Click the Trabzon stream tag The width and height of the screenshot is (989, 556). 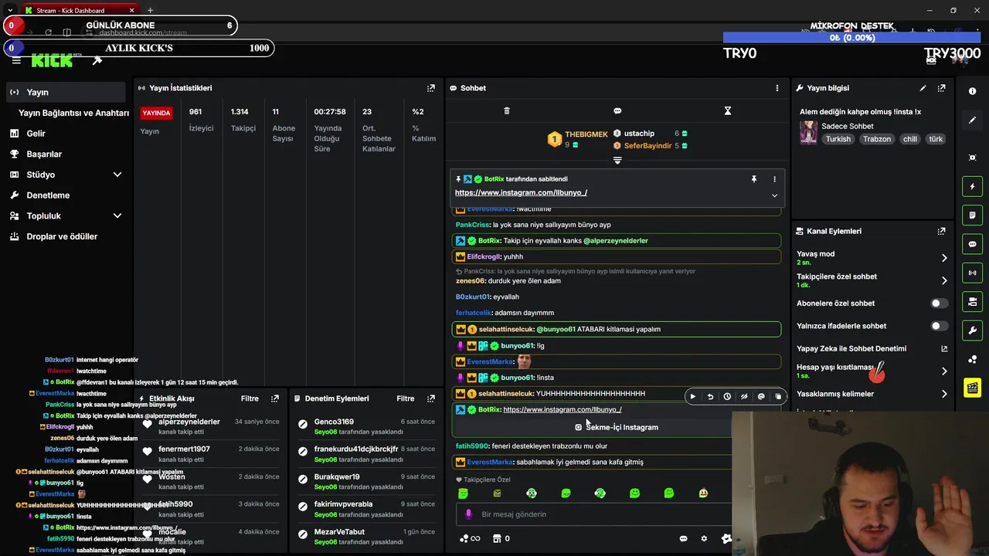[877, 139]
